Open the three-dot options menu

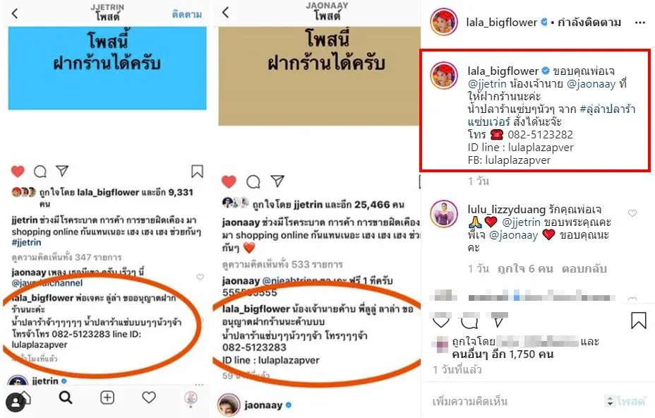pos(639,23)
